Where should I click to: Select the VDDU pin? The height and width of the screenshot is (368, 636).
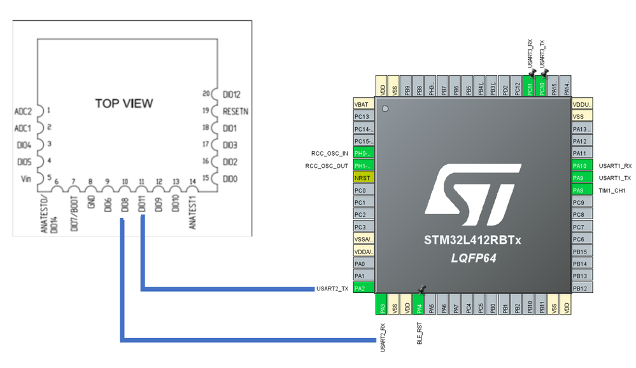[583, 104]
